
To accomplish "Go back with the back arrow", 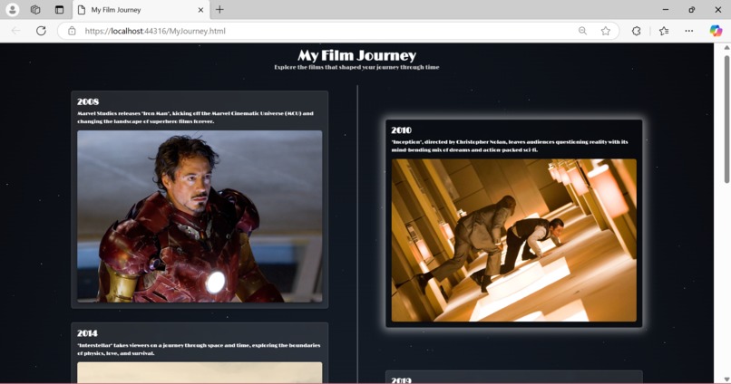I will [15, 31].
